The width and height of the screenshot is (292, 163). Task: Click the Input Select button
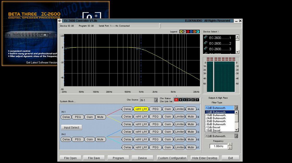72,127
